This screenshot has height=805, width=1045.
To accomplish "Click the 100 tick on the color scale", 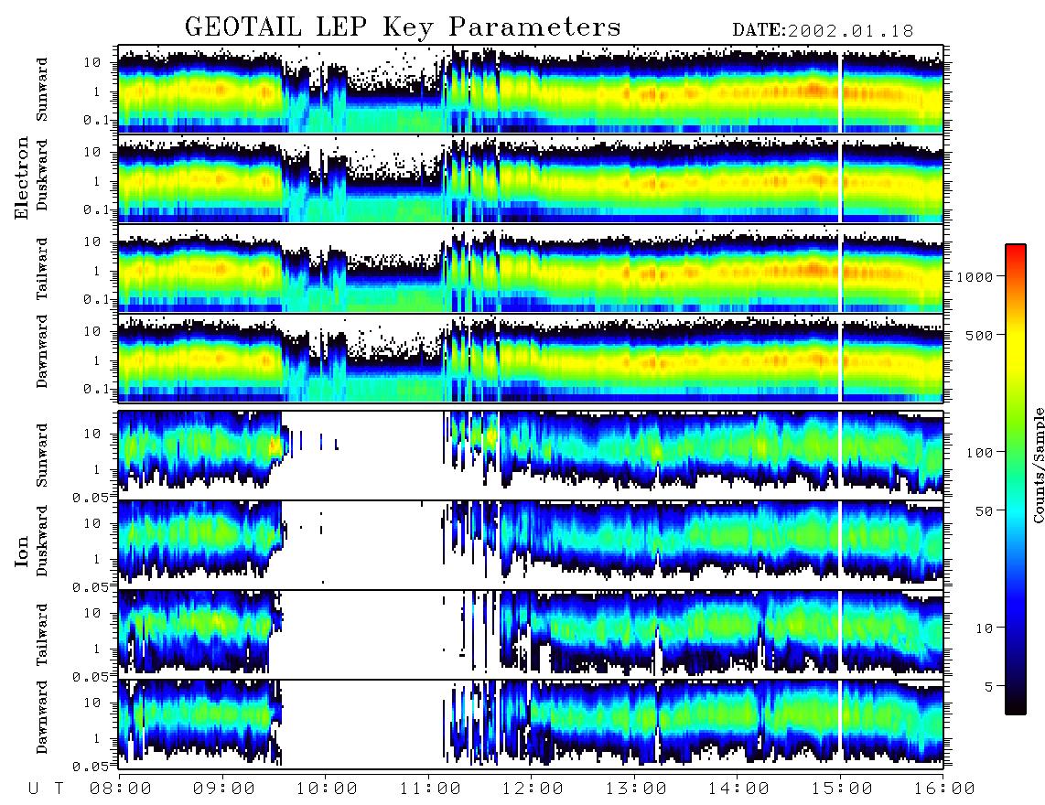I will (x=980, y=453).
